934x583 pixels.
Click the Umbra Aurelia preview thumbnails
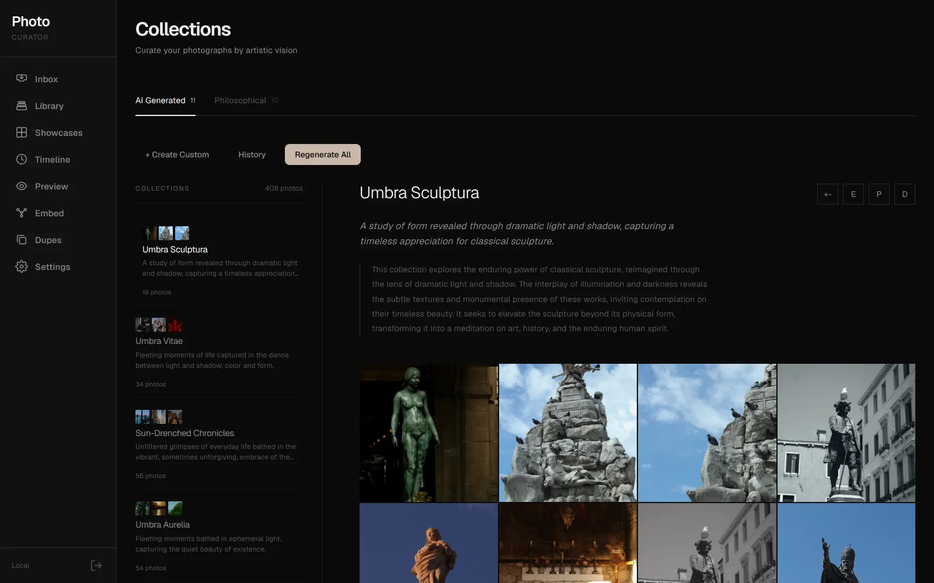coord(159,508)
